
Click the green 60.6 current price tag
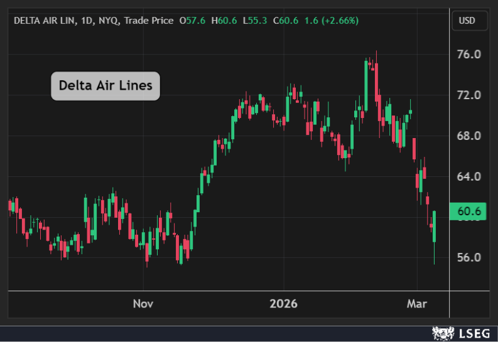pos(468,212)
